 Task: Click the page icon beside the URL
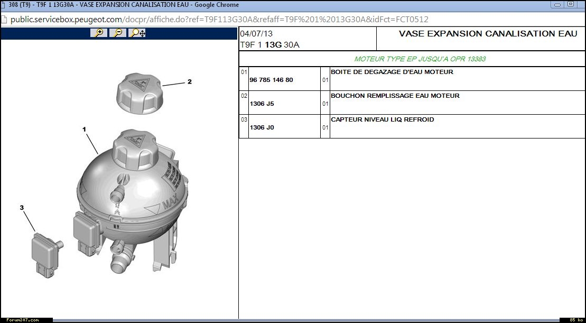click(4, 20)
